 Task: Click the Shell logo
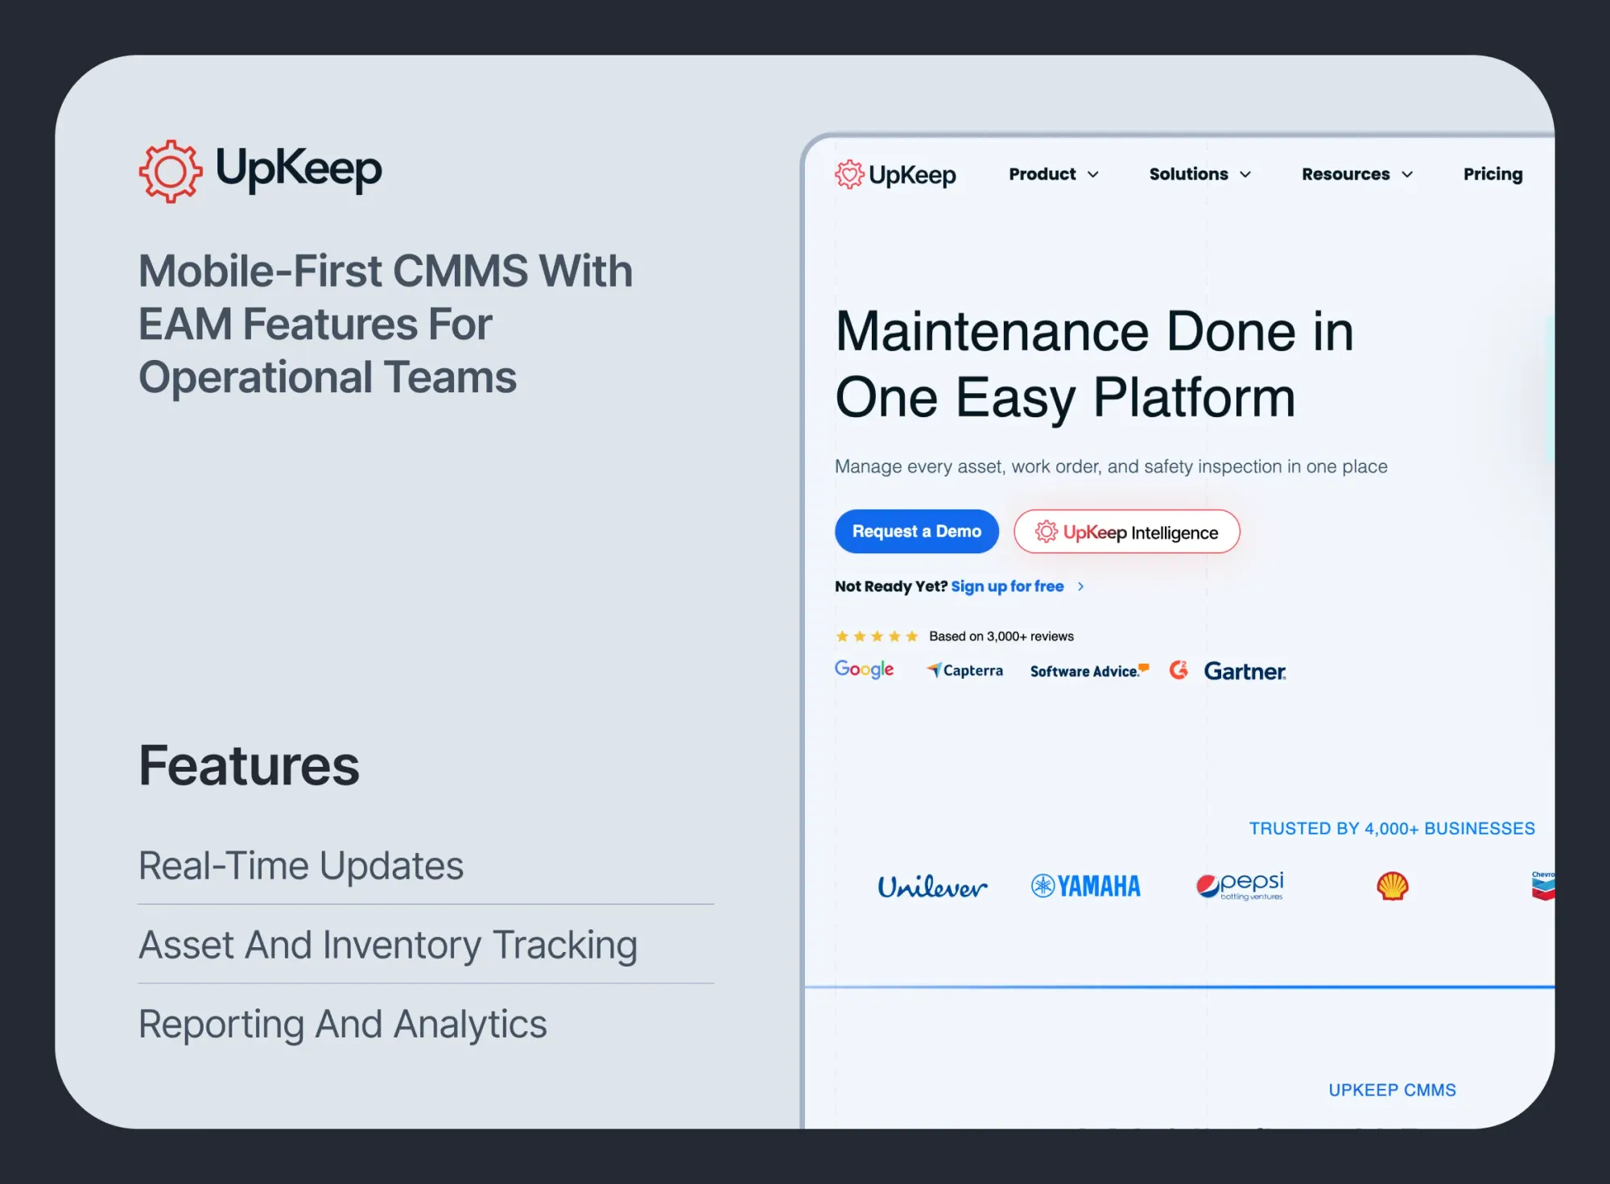(x=1392, y=886)
